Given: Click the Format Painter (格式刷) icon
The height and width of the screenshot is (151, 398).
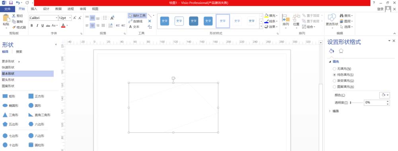Looking at the screenshot, I should [x=14, y=27].
